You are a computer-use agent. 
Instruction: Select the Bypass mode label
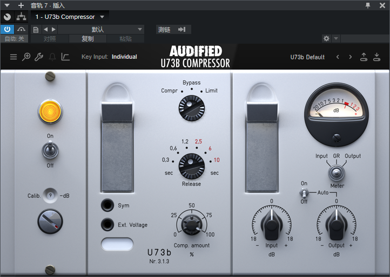192,82
